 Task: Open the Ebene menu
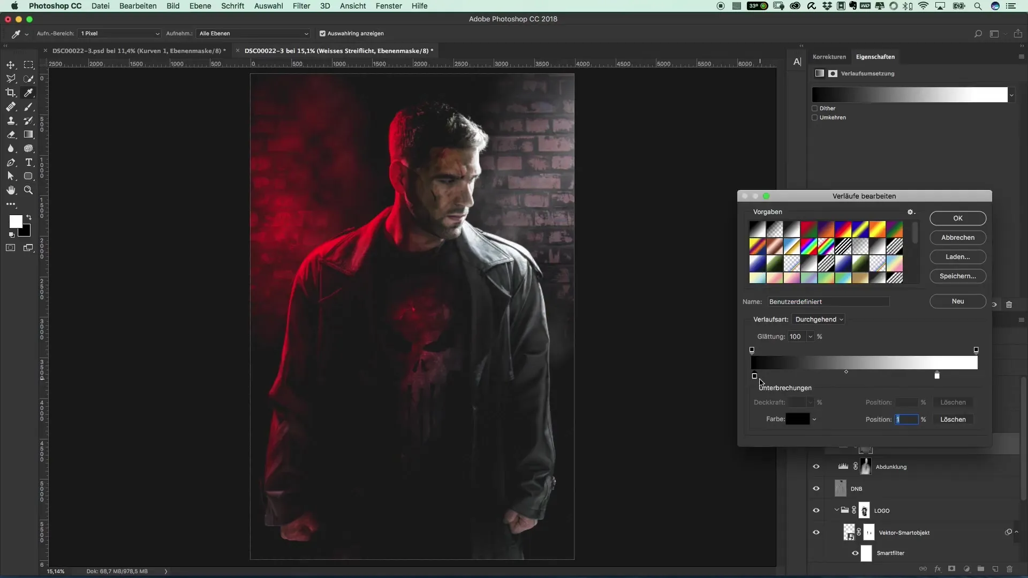click(x=200, y=6)
